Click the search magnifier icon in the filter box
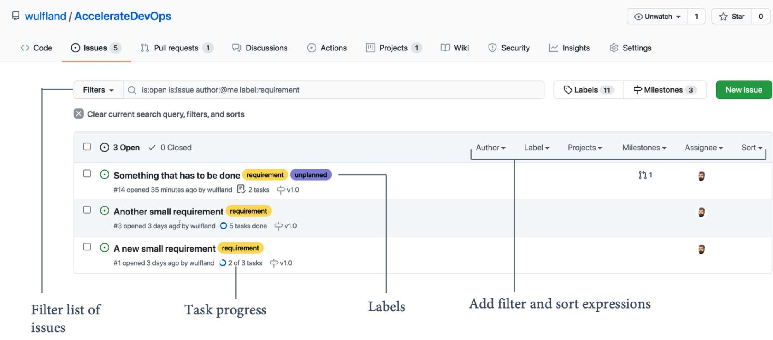Viewport: 773px width, 340px height. tap(132, 90)
